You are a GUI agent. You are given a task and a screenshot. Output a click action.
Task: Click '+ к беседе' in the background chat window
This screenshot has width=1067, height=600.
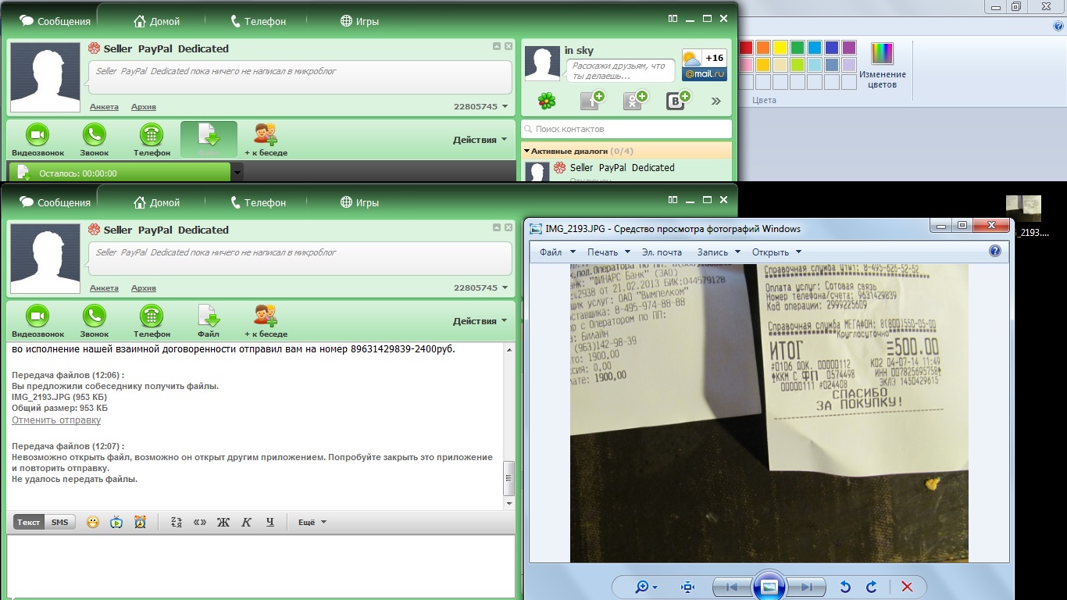point(266,135)
